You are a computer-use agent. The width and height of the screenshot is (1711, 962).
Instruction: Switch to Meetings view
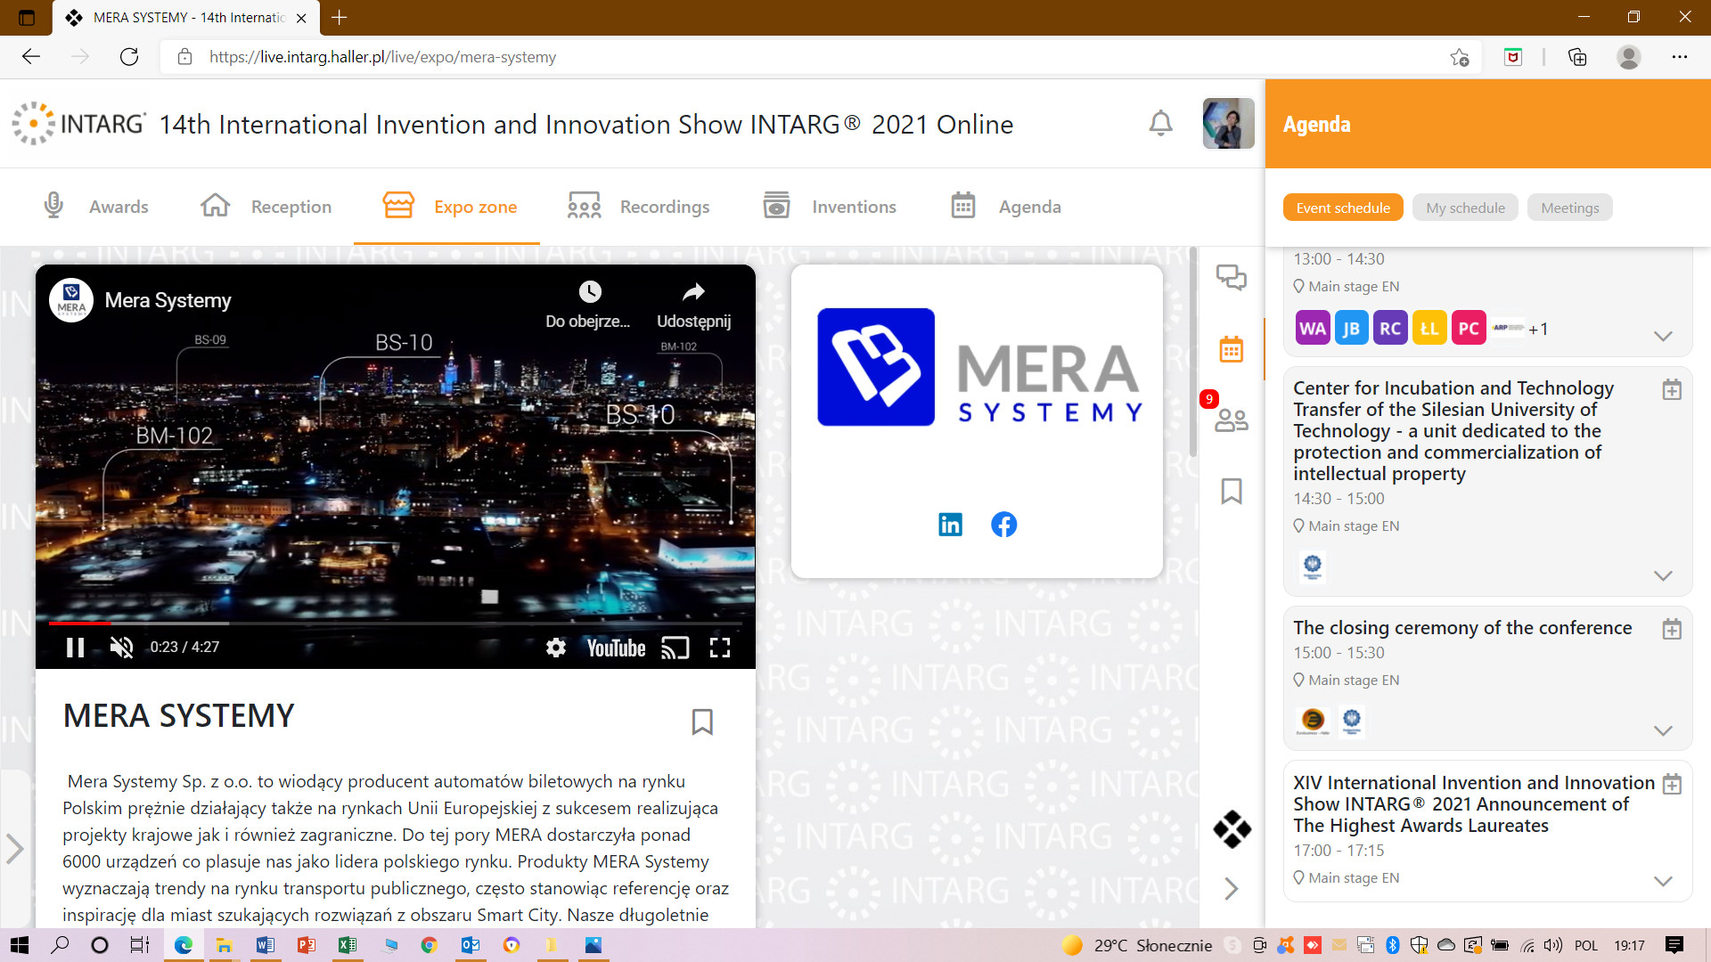click(x=1569, y=208)
